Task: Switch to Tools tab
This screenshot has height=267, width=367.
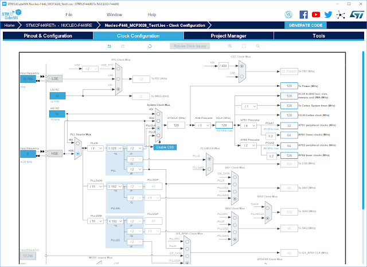Action: pyautogui.click(x=319, y=35)
